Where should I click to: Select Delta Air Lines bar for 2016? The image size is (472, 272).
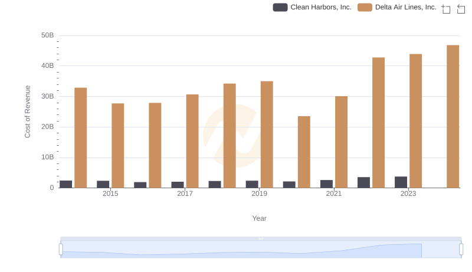(x=155, y=145)
